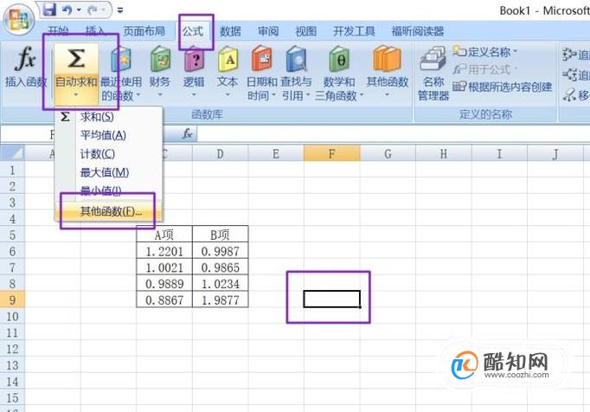Image resolution: width=590 pixels, height=412 pixels.
Task: Select column H header
Action: pos(444,154)
